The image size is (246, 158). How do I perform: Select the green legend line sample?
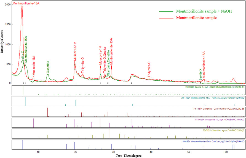click(x=166, y=12)
